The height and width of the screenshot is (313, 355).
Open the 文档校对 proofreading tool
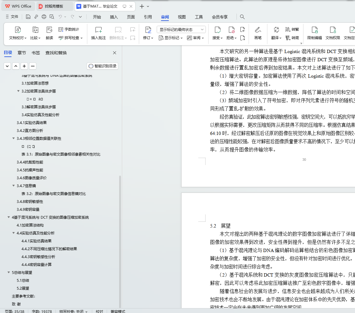[18, 33]
